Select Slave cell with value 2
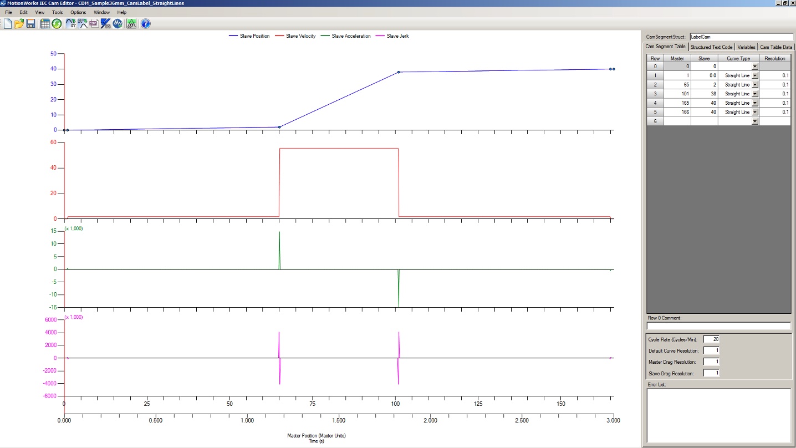Image resolution: width=796 pixels, height=448 pixels. [x=704, y=85]
